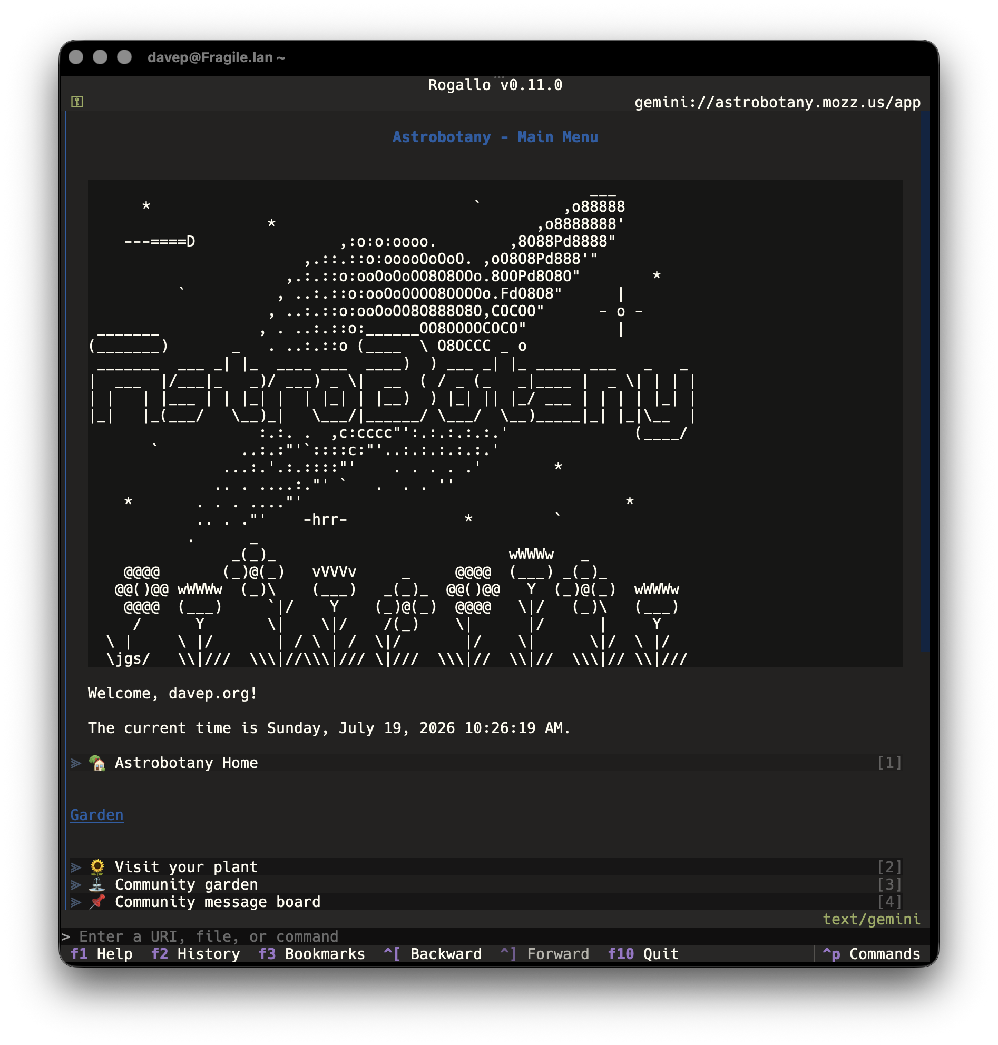Open the Community message board link
The width and height of the screenshot is (998, 1045).
(x=486, y=902)
